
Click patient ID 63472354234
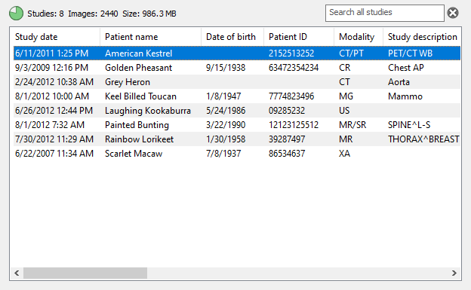tap(294, 68)
